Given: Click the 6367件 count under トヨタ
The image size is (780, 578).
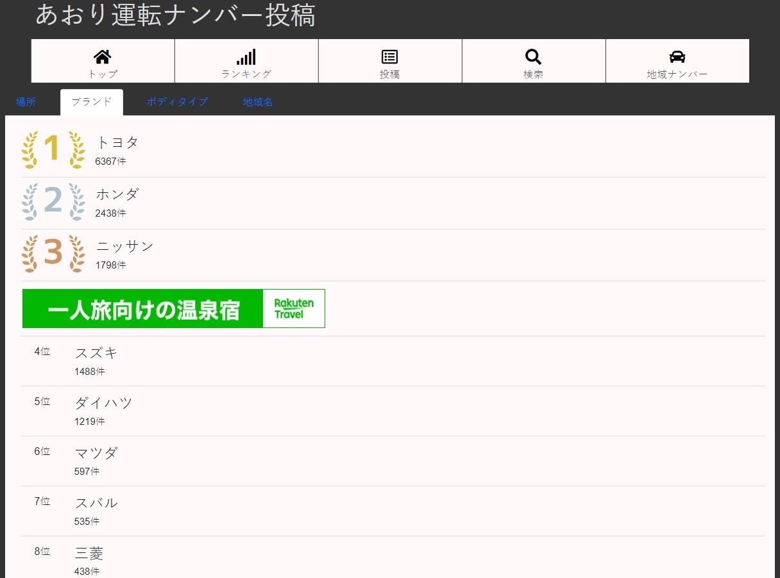Looking at the screenshot, I should (x=111, y=161).
